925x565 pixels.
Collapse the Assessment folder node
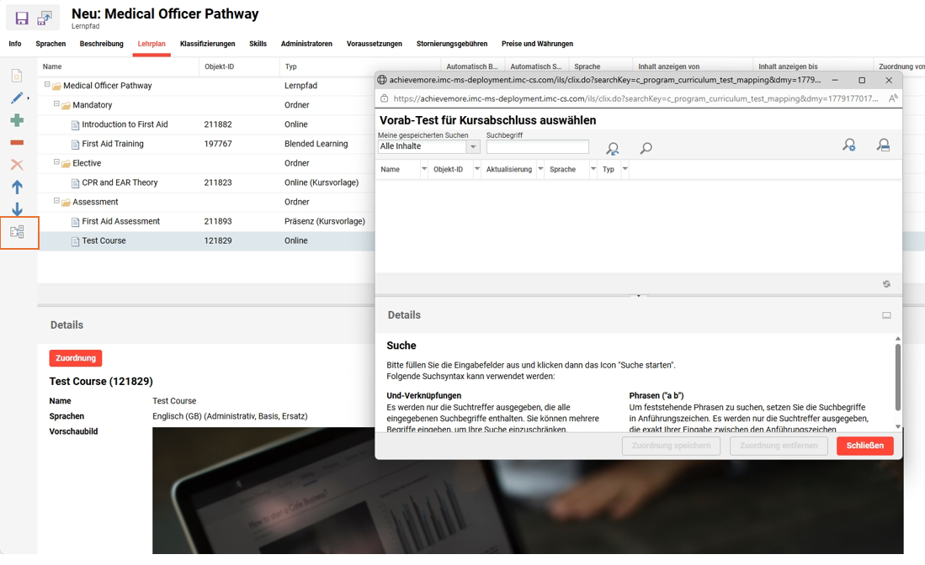click(56, 200)
